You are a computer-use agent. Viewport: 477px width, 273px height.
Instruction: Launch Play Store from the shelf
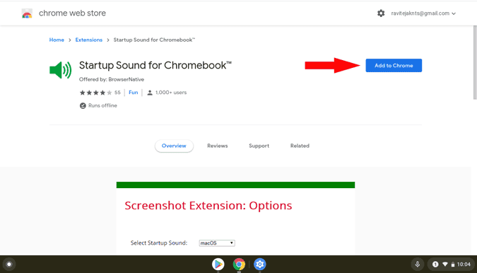218,265
